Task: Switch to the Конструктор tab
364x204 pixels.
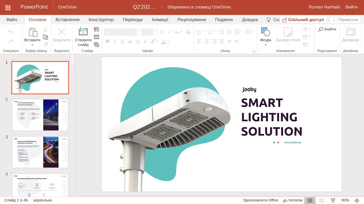Action: coord(101,20)
